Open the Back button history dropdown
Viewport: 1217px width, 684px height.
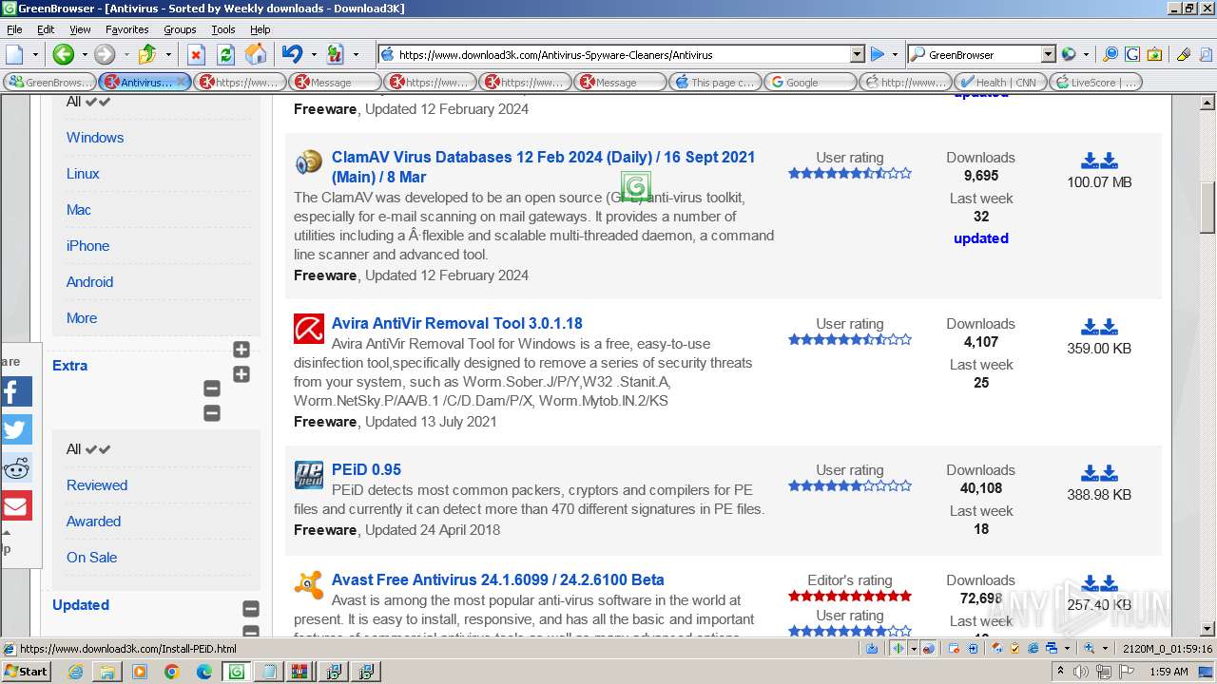[x=84, y=54]
